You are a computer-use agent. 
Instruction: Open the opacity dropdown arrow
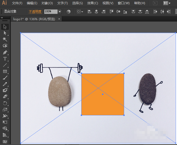pos(59,12)
